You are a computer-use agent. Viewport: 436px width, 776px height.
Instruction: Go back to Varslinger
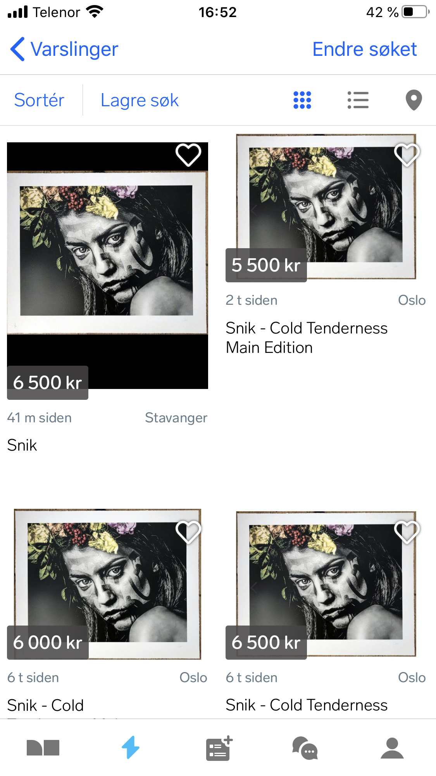click(64, 49)
